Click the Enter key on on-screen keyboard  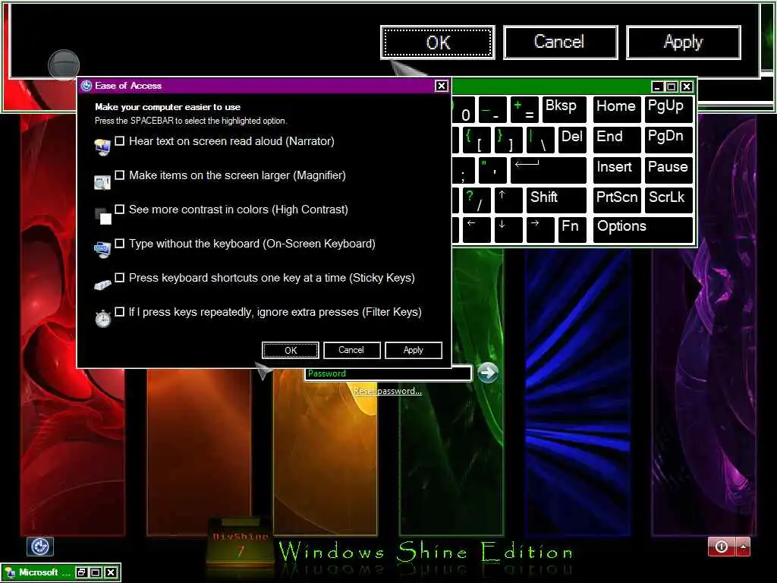pyautogui.click(x=549, y=170)
